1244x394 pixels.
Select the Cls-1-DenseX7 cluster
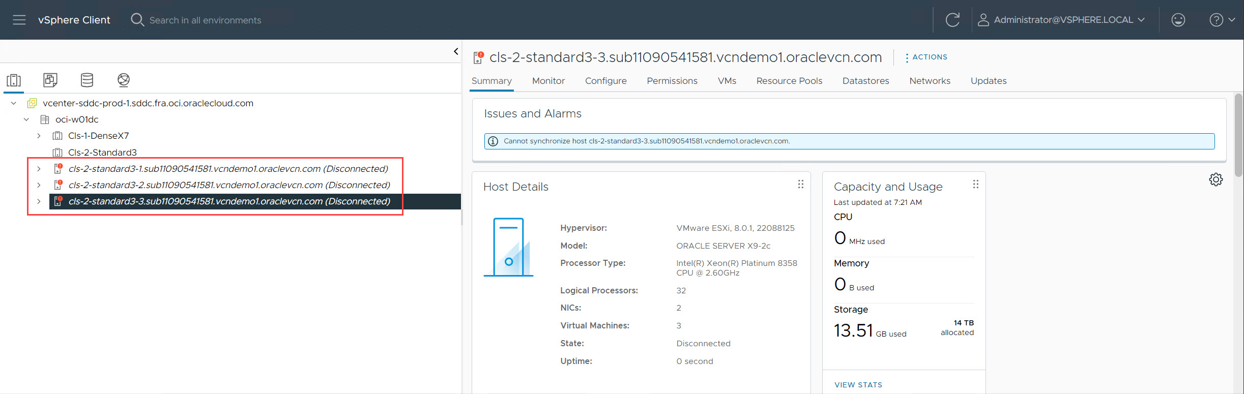98,136
